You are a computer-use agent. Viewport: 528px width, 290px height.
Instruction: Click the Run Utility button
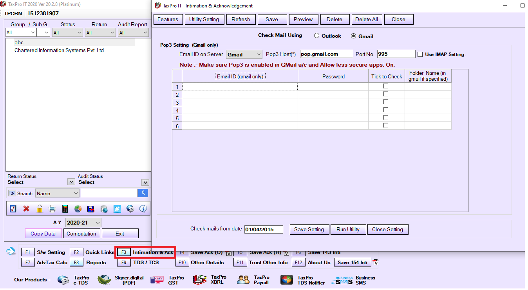[x=348, y=229]
